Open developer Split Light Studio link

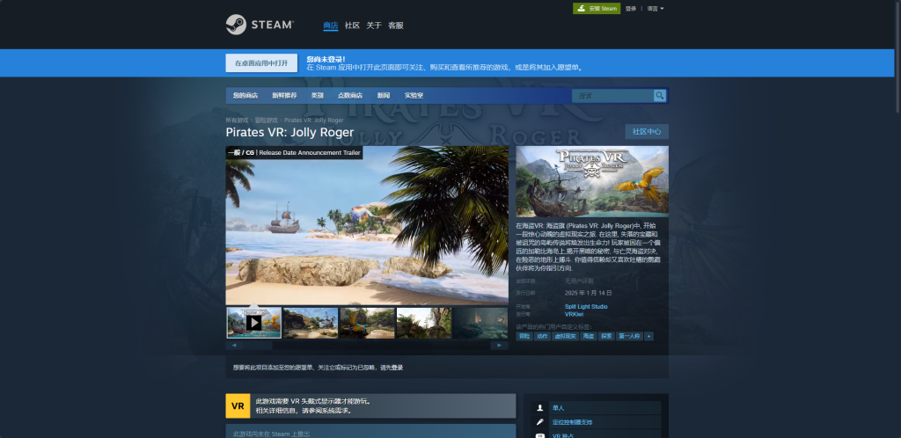(586, 307)
